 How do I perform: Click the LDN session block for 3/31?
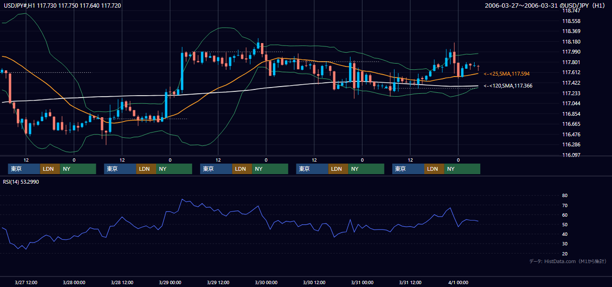pyautogui.click(x=434, y=169)
